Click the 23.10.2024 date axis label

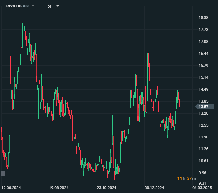pyautogui.click(x=106, y=188)
